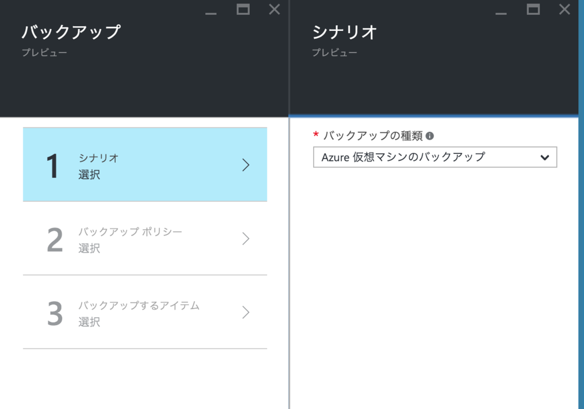Click the large step number 2
Image resolution: width=584 pixels, height=409 pixels.
tap(55, 240)
